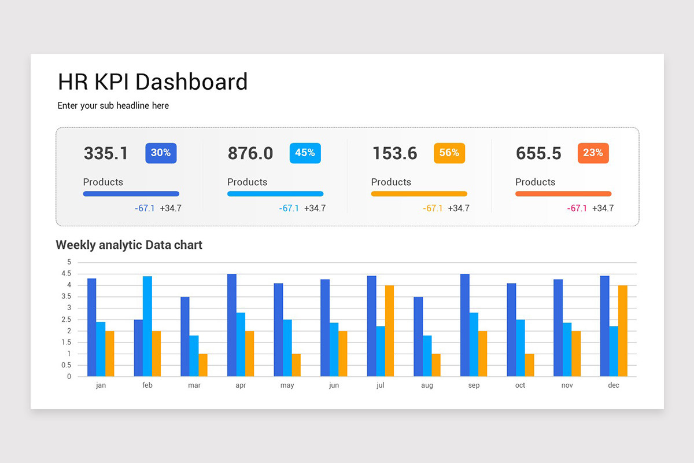Viewport: 694px width, 463px height.
Task: Click the pink -67.1 under the orange KPI
Action: [x=577, y=208]
